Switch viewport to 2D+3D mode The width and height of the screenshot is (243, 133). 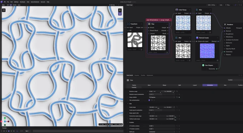click(15, 5)
